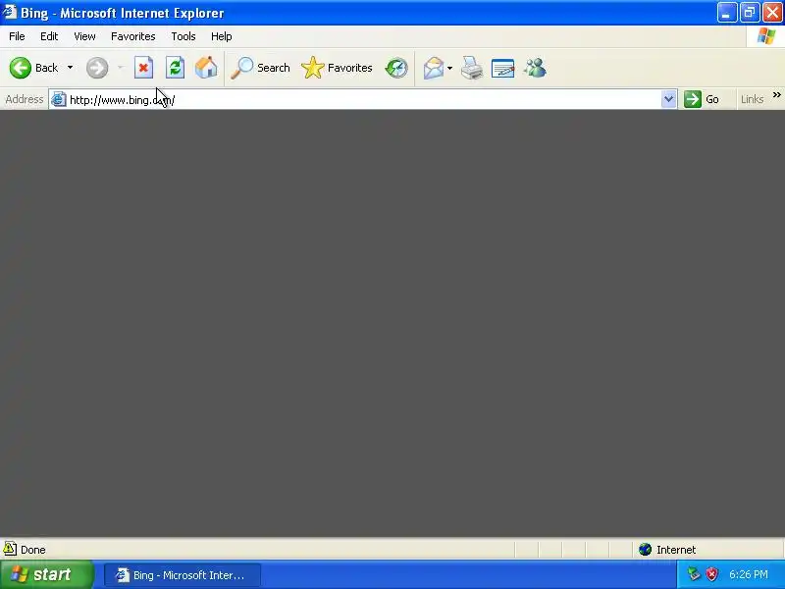Click the 6:26 PM system clock

click(749, 574)
